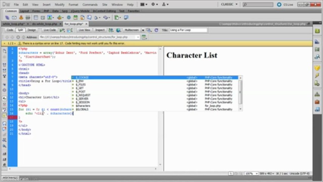Insert an Email Link
Viewport: 323px width, 182px height.
pos(14,17)
